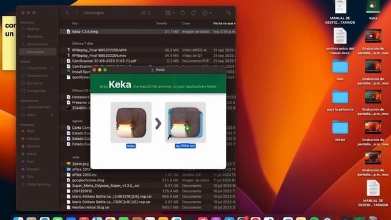Viewport: 391px width, 220px height.
Task: Close the Keka installer window
Action: [x=94, y=70]
